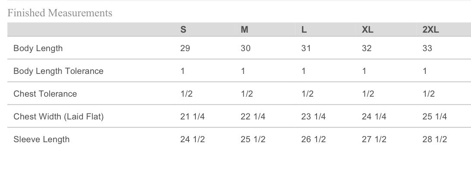Viewport: 471px width, 177px height.
Task: Click Sleeve Length value 28 1/2
Action: [434, 140]
